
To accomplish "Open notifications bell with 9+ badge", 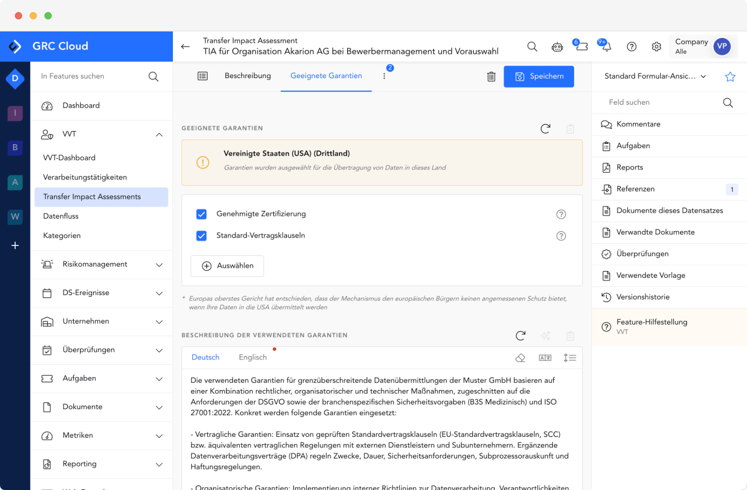I will [x=605, y=46].
